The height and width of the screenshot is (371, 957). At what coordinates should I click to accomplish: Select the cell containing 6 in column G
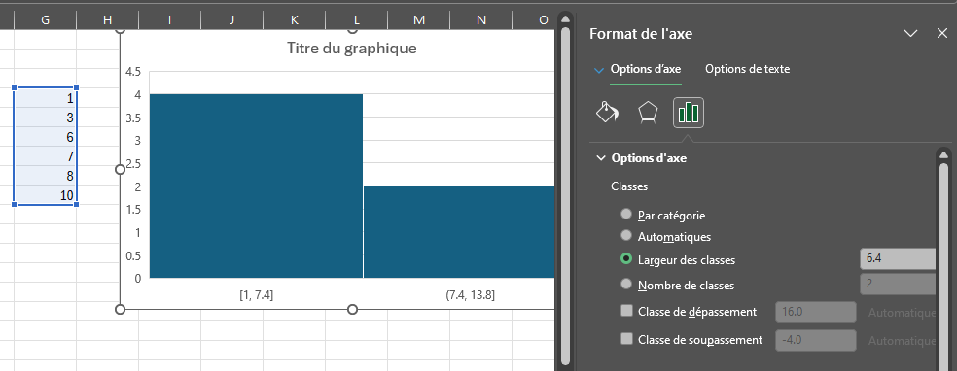pos(45,137)
